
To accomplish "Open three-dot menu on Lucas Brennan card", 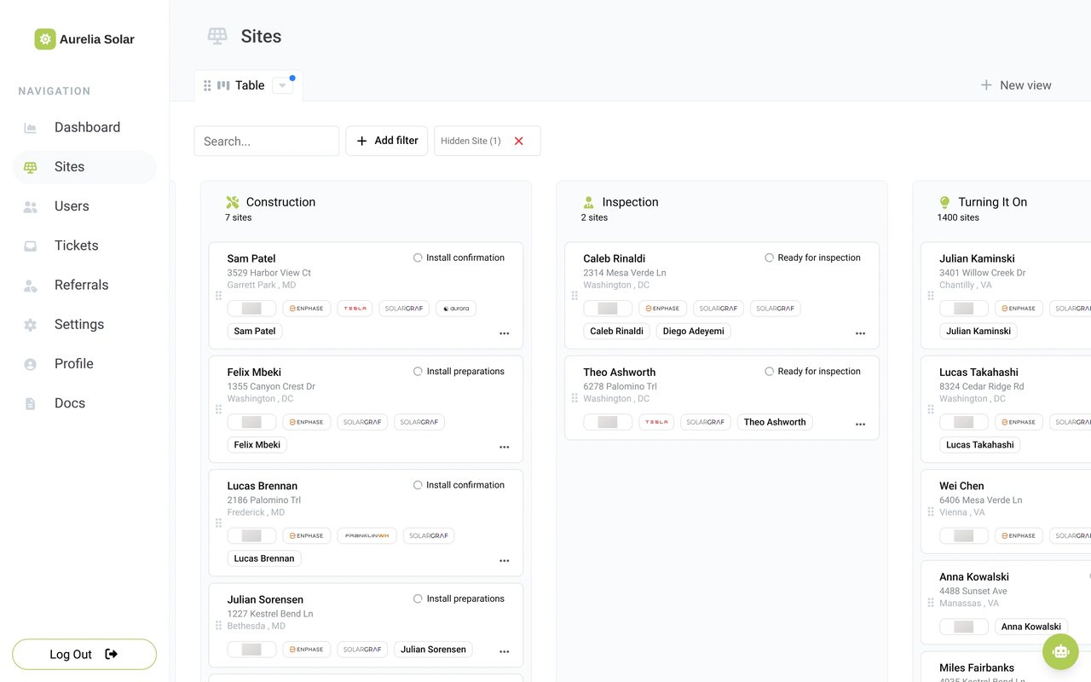I will (x=505, y=561).
